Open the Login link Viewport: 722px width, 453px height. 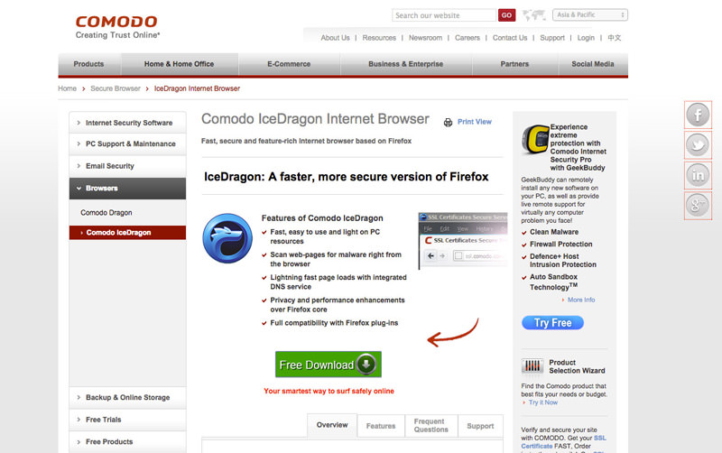click(586, 38)
